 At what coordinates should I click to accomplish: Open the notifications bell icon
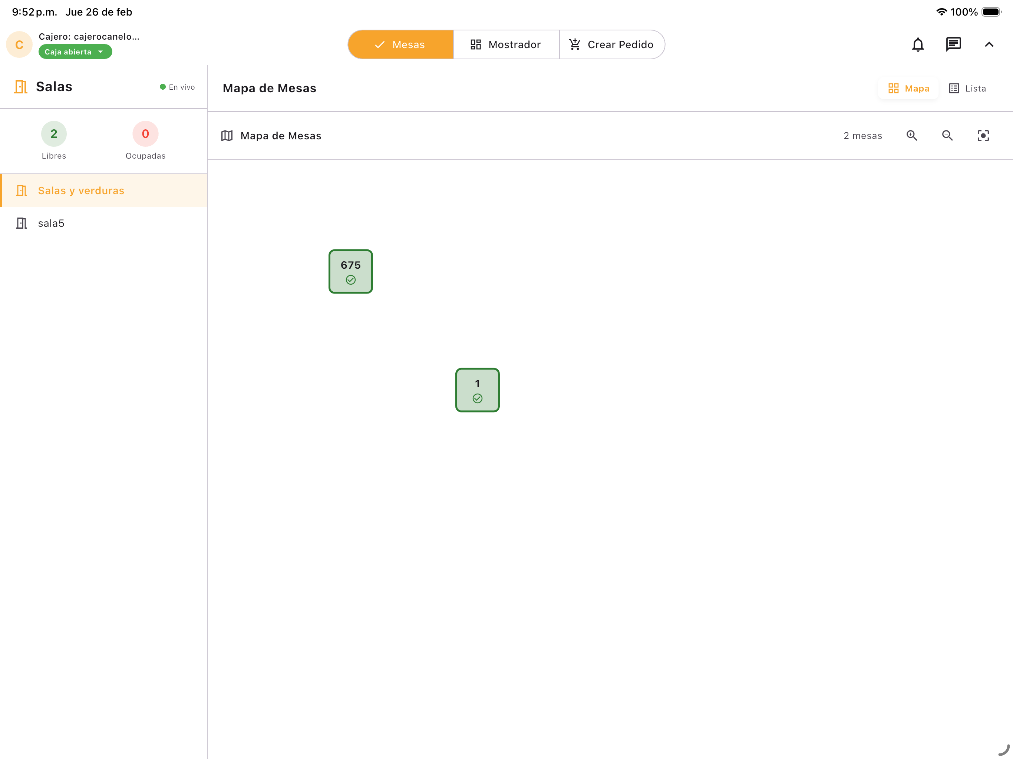918,44
